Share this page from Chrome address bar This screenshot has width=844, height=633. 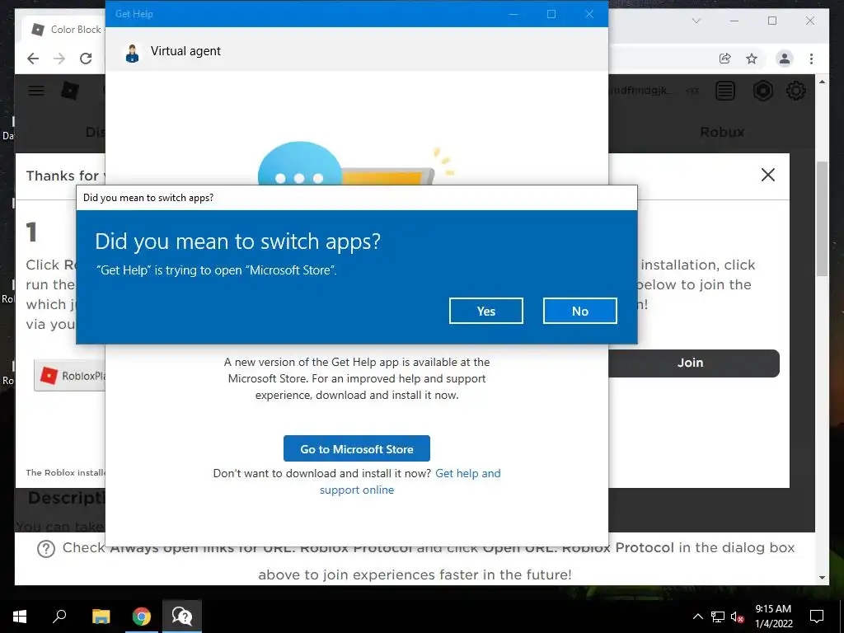[x=725, y=59]
